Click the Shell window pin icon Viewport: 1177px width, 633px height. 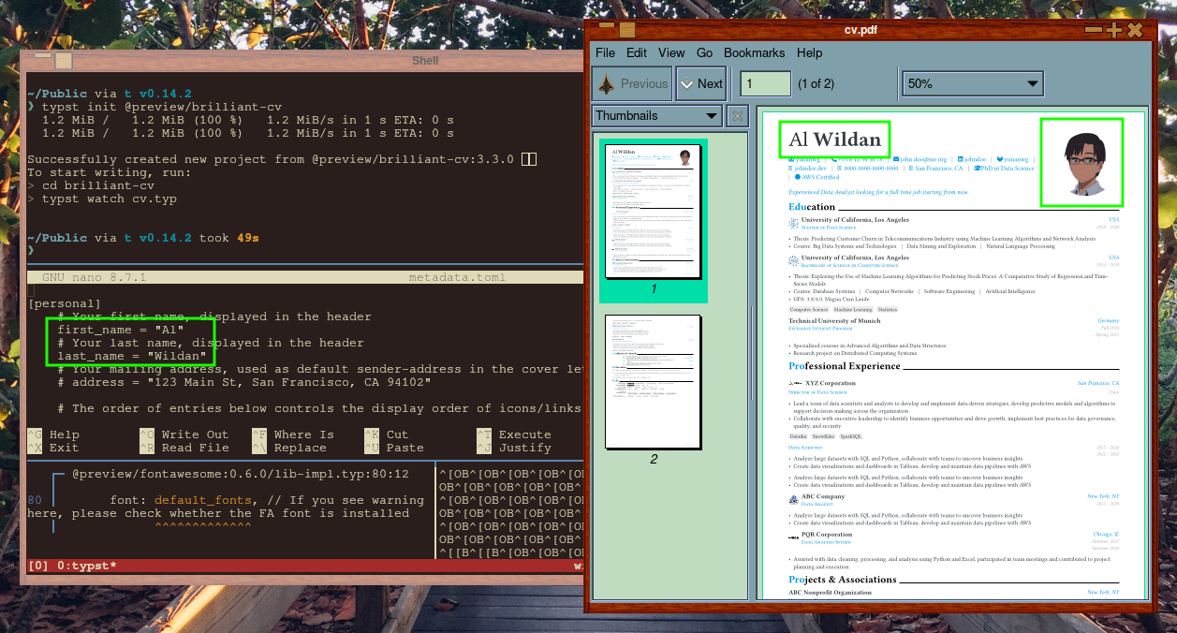[64, 61]
